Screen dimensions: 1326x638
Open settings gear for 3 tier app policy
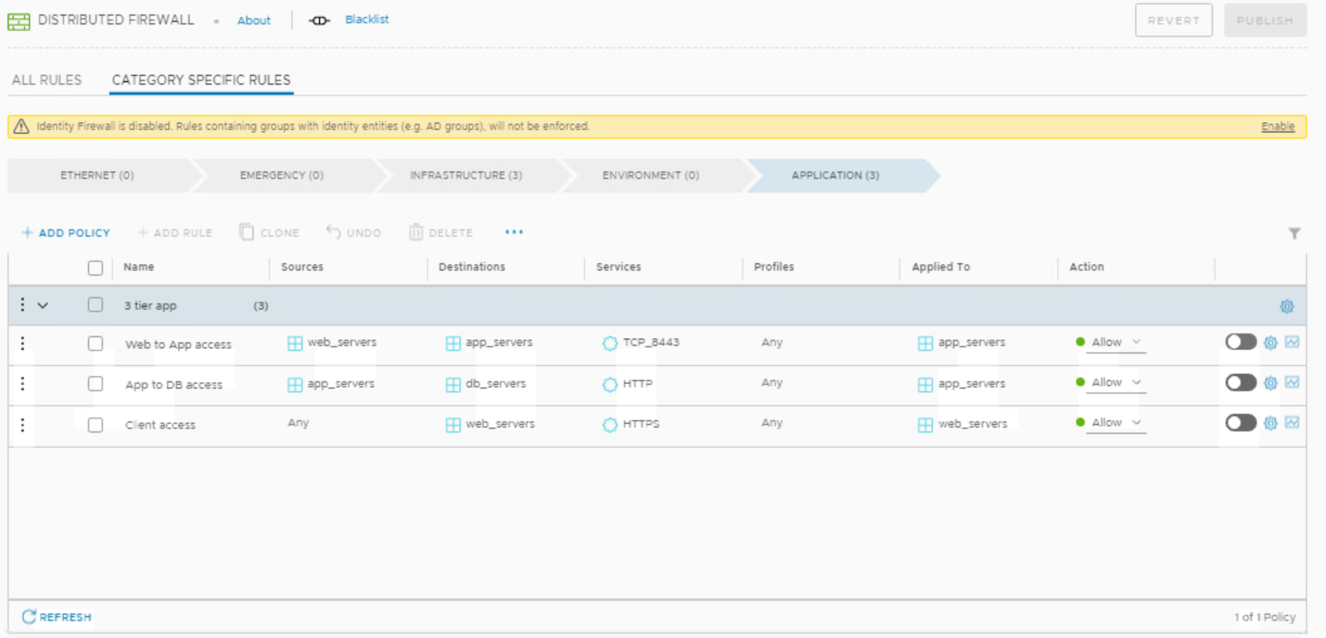coord(1286,306)
